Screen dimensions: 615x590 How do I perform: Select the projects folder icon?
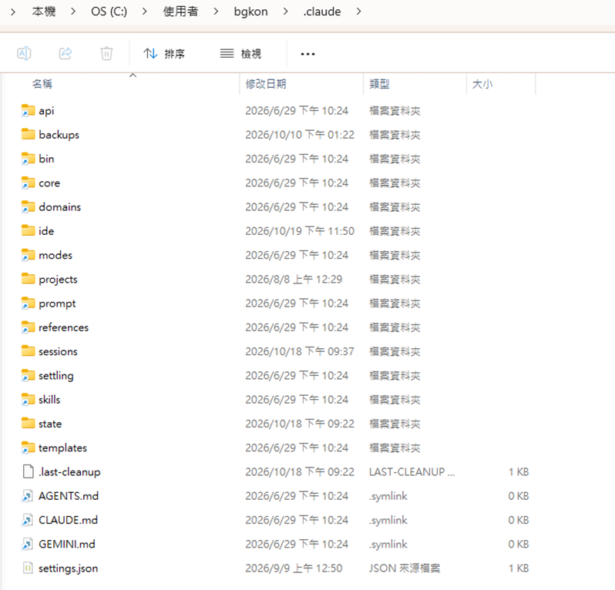tap(29, 279)
